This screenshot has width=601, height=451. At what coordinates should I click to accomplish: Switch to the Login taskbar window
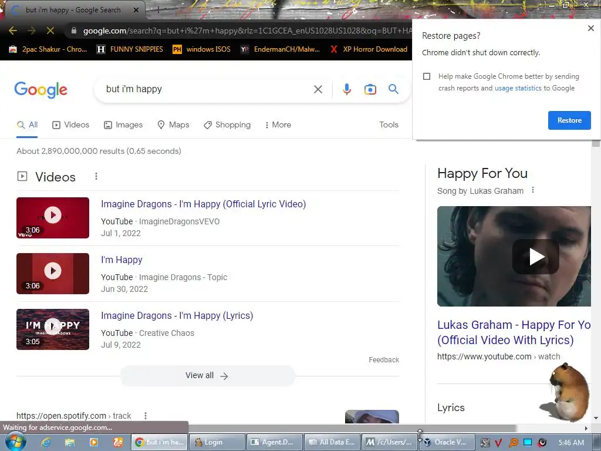tap(217, 442)
